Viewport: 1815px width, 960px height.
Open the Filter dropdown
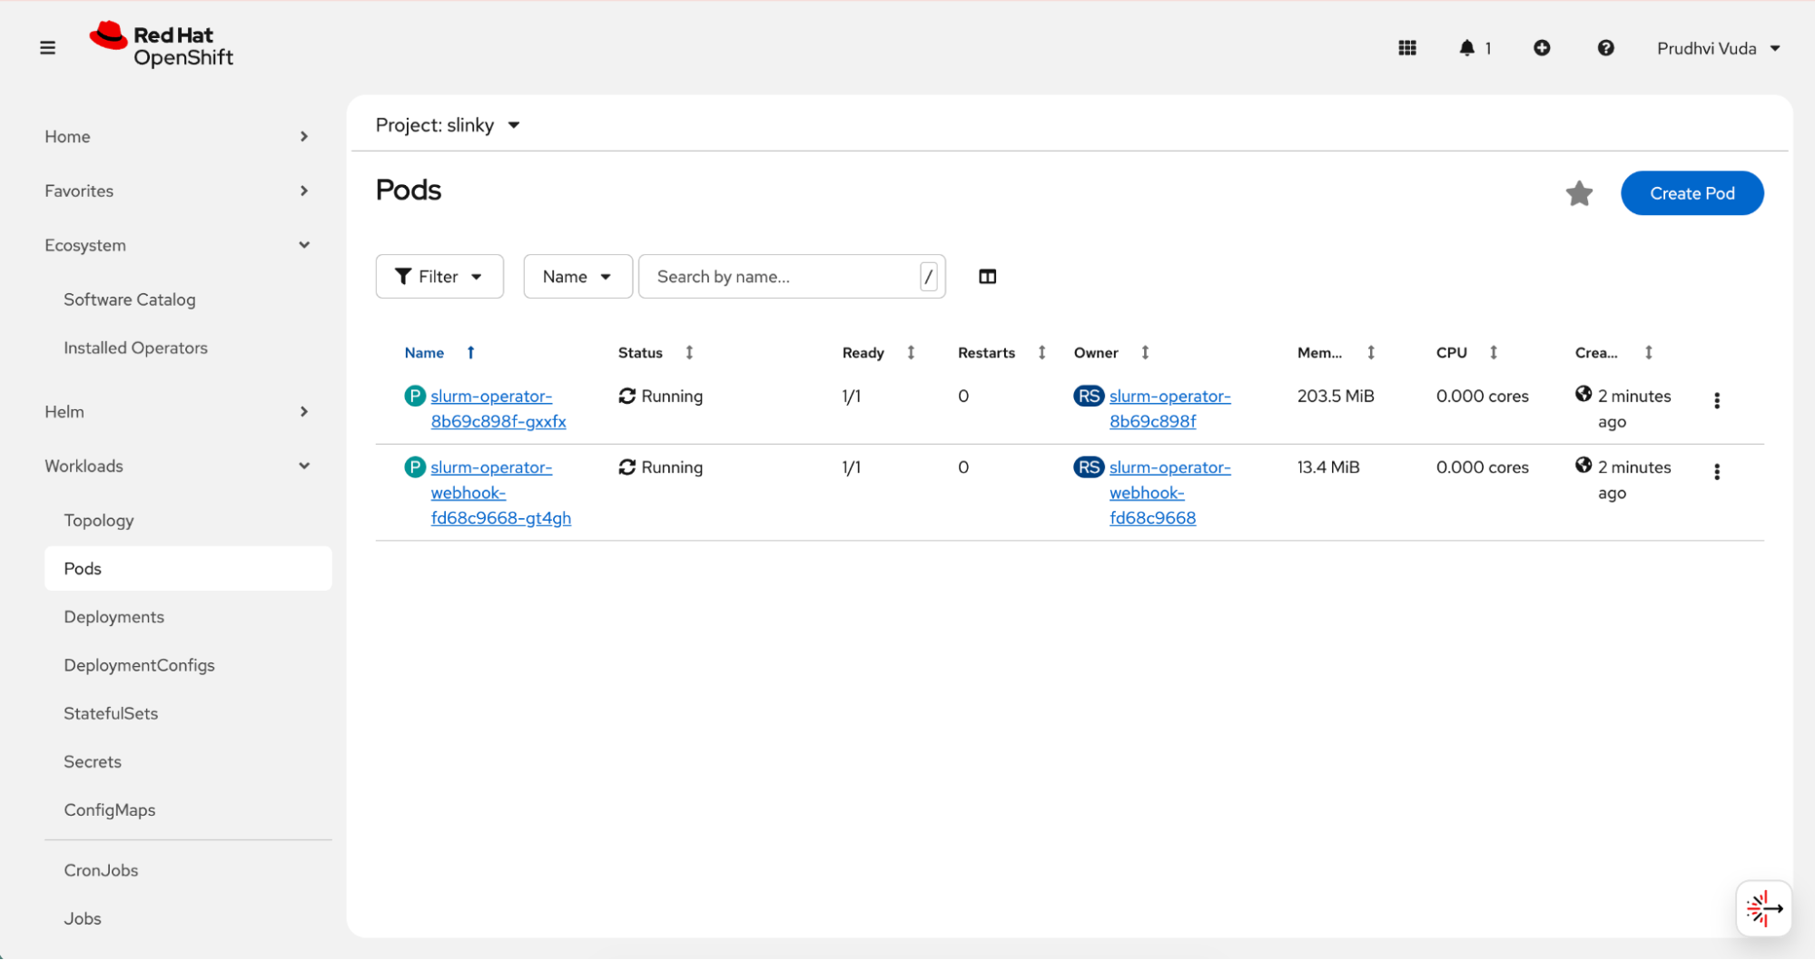tap(439, 277)
